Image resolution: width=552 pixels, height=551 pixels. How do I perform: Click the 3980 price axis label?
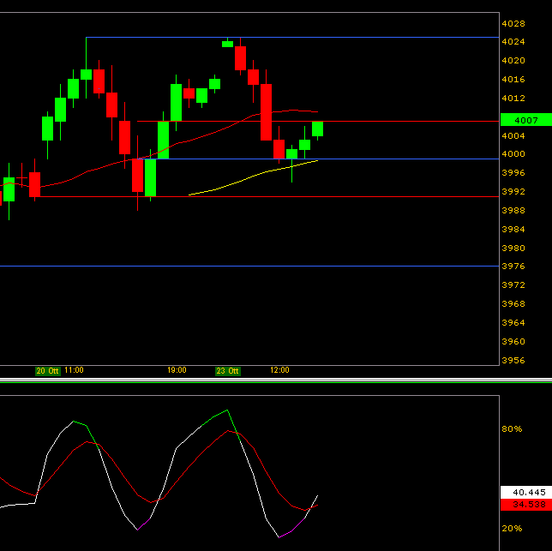tap(513, 248)
